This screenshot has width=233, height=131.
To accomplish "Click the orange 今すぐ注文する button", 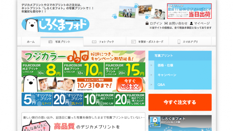I will click(x=180, y=102).
